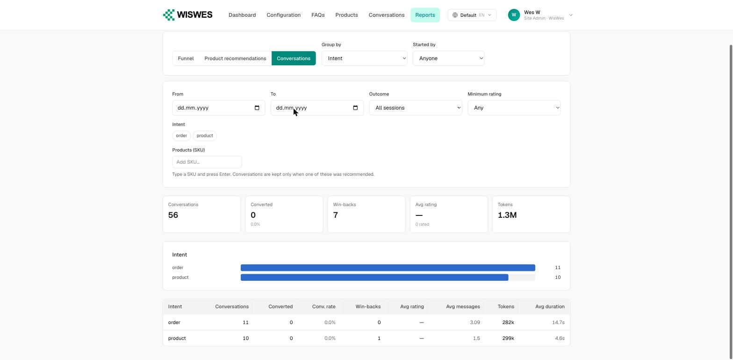Click the Intent chart title

point(180,255)
